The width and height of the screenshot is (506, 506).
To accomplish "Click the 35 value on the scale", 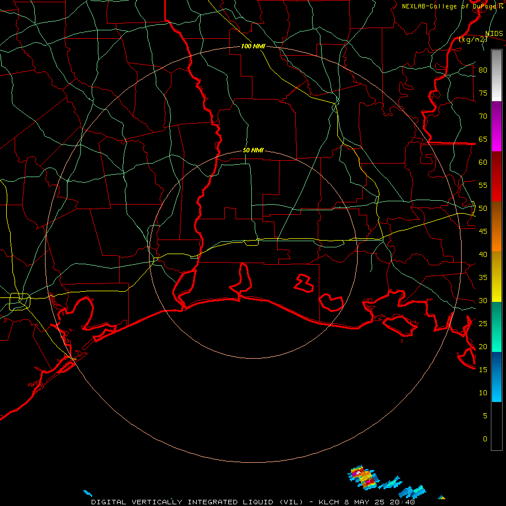I will tap(483, 277).
